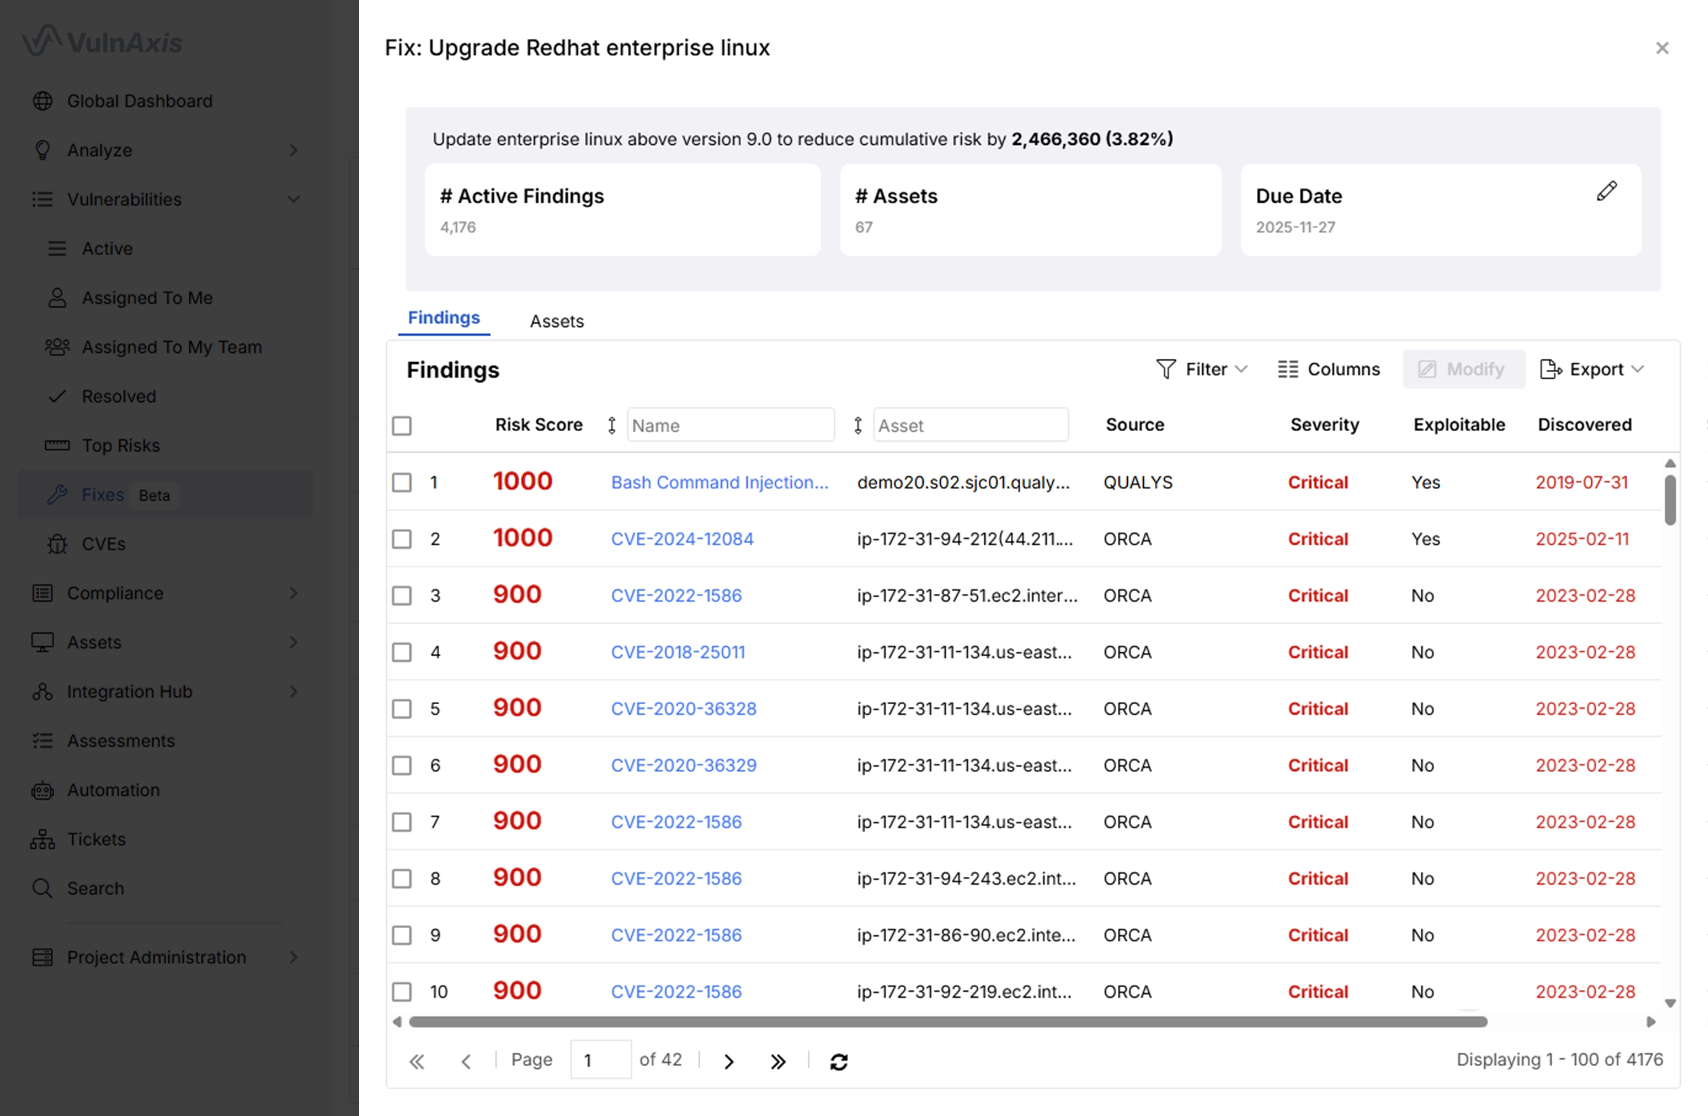Click the horizontal scrollbar under the findings table
This screenshot has width=1708, height=1116.
click(x=947, y=1022)
